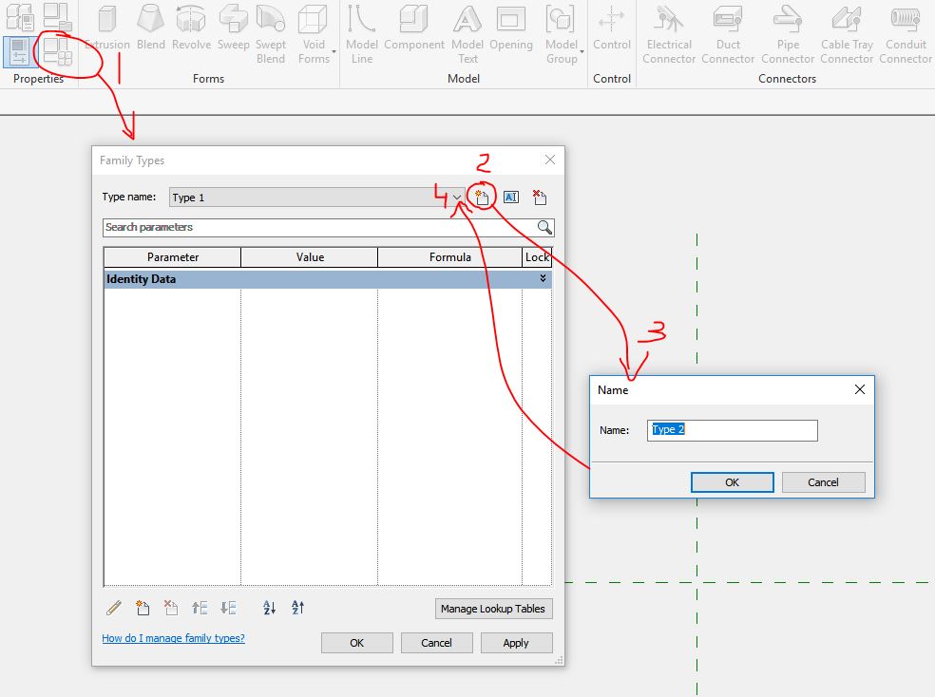Screen dimensions: 935x697
Task: Click the New Type icon beside Type name
Action: click(483, 198)
